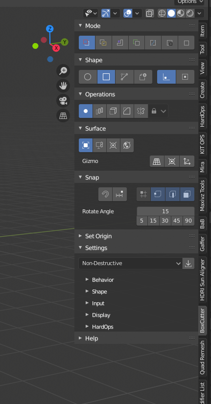Expand the Help panel
Screen dimensions: 211x404
(80, 338)
